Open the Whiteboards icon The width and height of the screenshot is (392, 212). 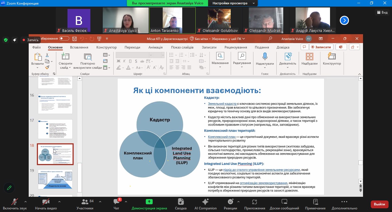pyautogui.click(x=284, y=202)
